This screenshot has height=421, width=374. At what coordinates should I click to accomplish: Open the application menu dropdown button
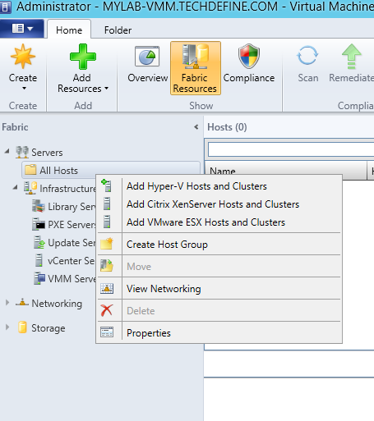point(22,29)
